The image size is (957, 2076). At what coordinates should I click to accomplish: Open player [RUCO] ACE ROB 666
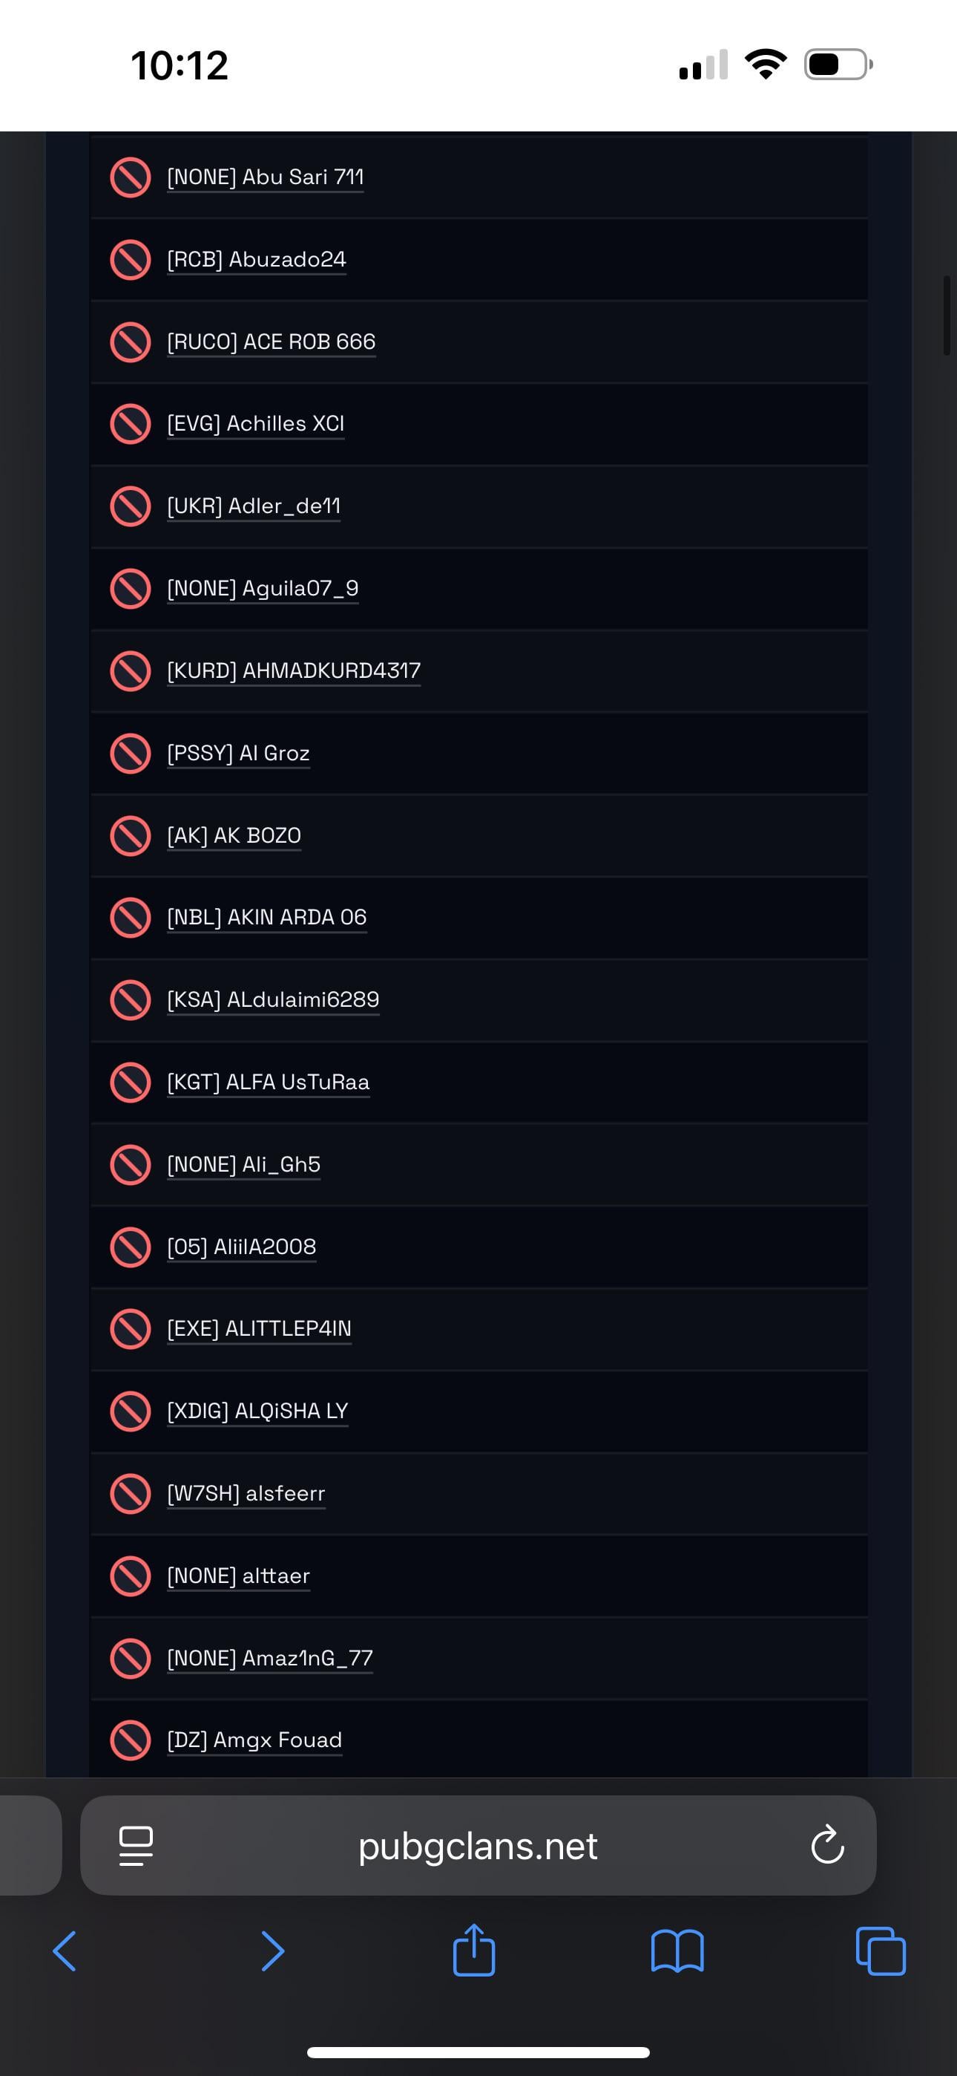pos(271,342)
